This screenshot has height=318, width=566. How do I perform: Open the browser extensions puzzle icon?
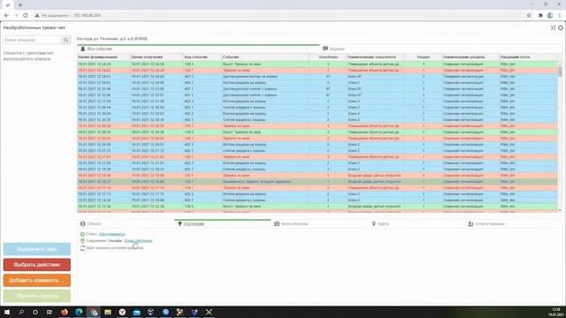[x=540, y=16]
